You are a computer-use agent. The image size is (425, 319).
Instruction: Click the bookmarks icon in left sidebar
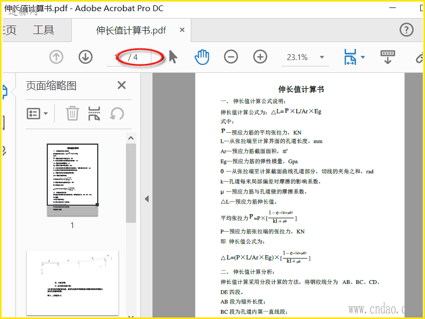4,122
